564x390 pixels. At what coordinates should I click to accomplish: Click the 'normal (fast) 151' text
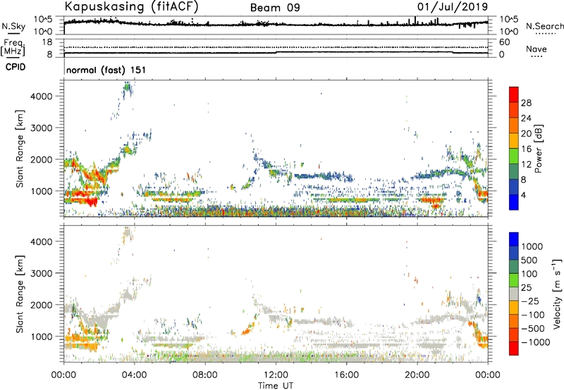(106, 70)
